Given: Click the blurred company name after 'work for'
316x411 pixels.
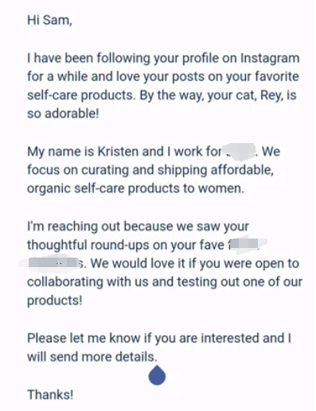Looking at the screenshot, I should tap(240, 152).
